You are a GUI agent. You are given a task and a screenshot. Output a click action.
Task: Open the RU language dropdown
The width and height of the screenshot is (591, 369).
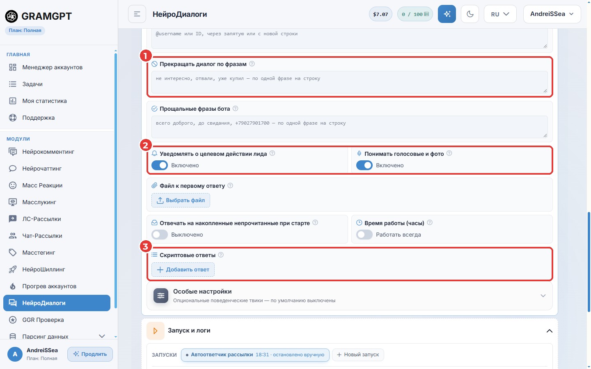(500, 14)
